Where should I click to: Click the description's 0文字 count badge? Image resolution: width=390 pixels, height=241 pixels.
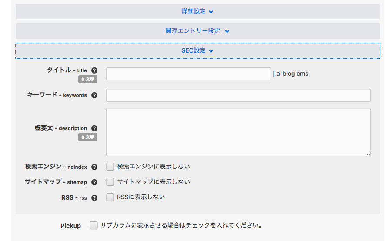(x=88, y=137)
